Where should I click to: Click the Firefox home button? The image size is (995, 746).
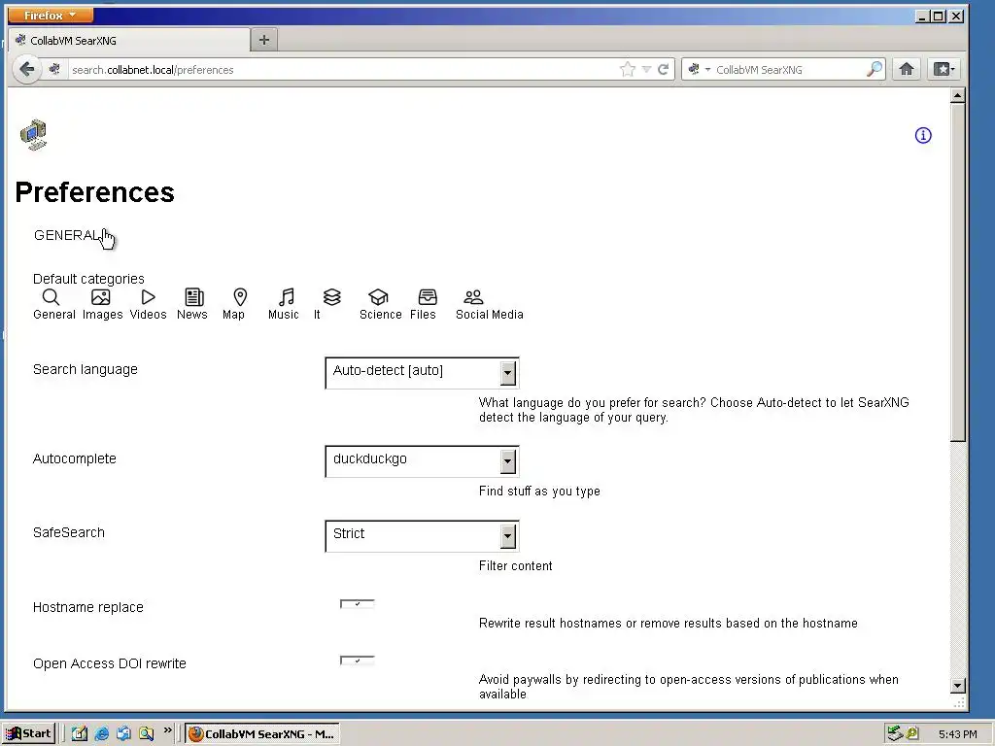click(x=907, y=69)
